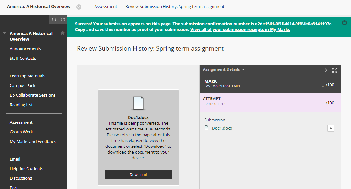Screen dimensions: 351x189
Task: Go to Discussions
Action: (21, 178)
